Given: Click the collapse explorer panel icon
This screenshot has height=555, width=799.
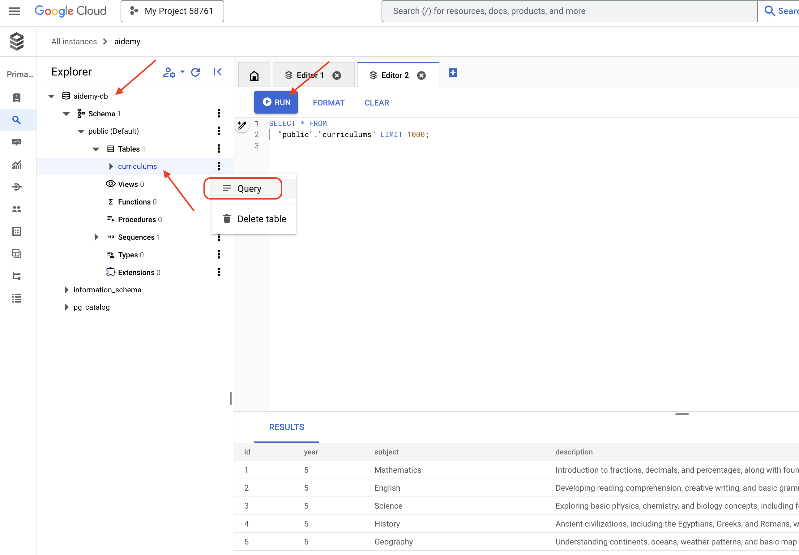Looking at the screenshot, I should click(217, 72).
